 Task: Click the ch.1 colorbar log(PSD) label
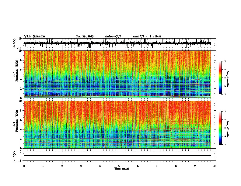click(x=228, y=79)
